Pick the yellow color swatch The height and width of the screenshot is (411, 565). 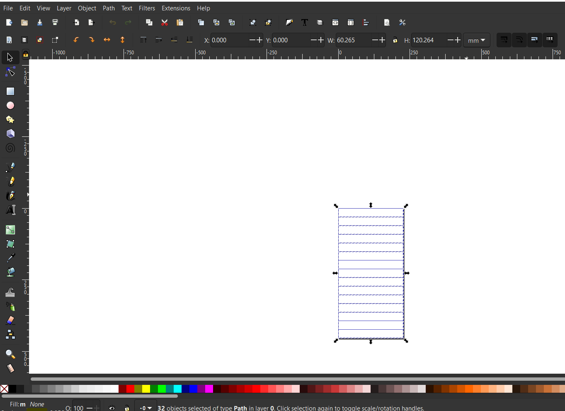coord(146,389)
